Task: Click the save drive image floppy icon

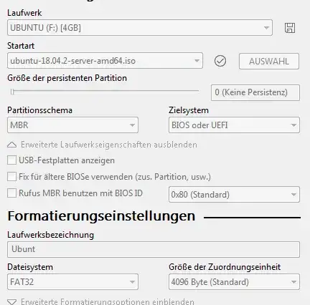Action: point(290,28)
